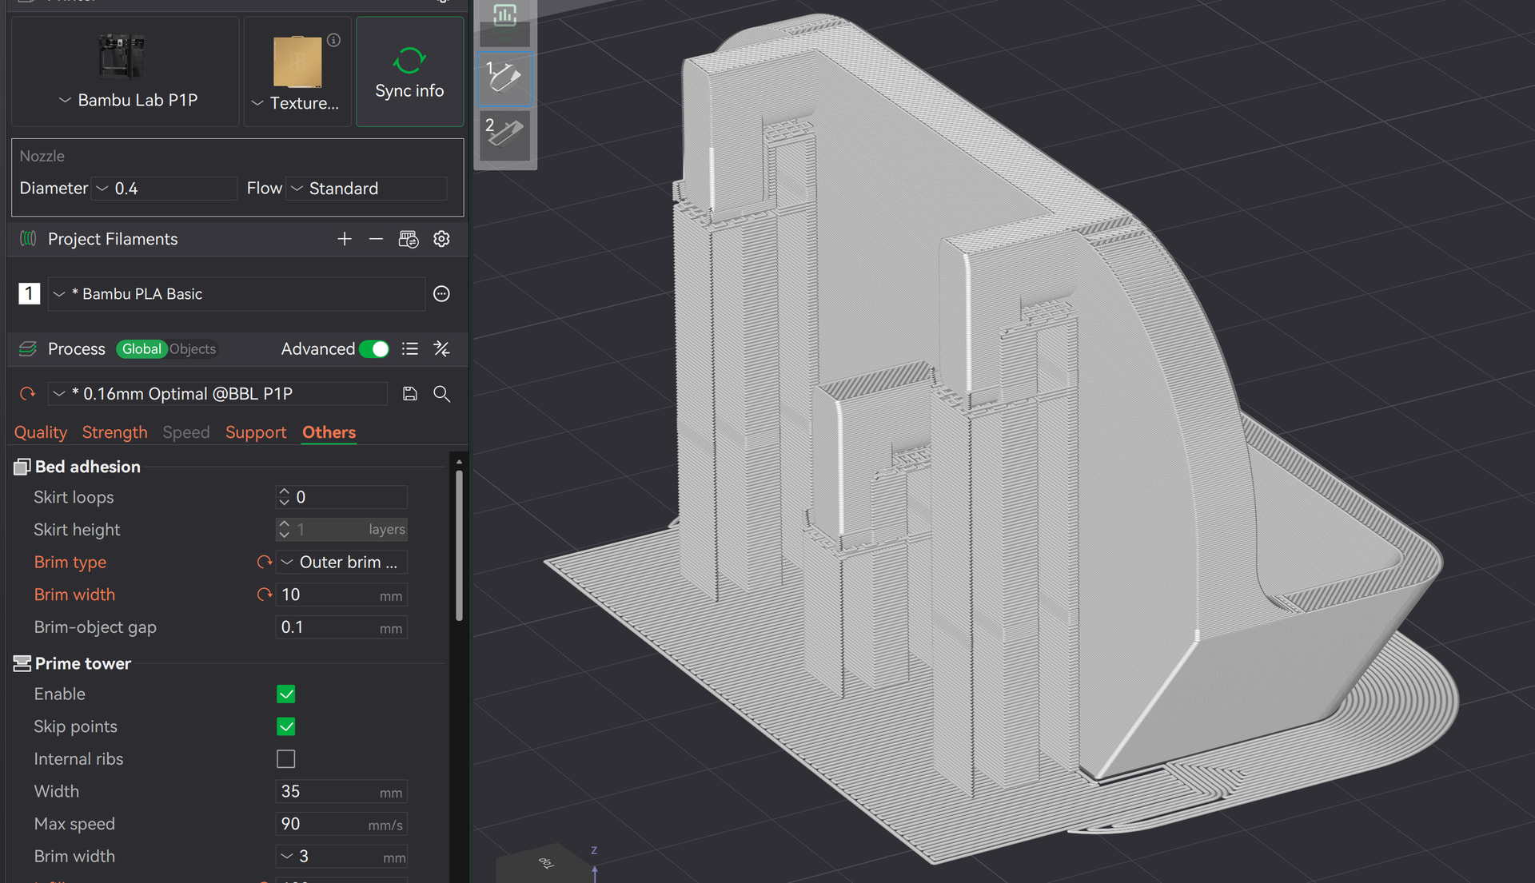Open the Brim type dropdown
Image resolution: width=1535 pixels, height=883 pixels.
point(341,563)
